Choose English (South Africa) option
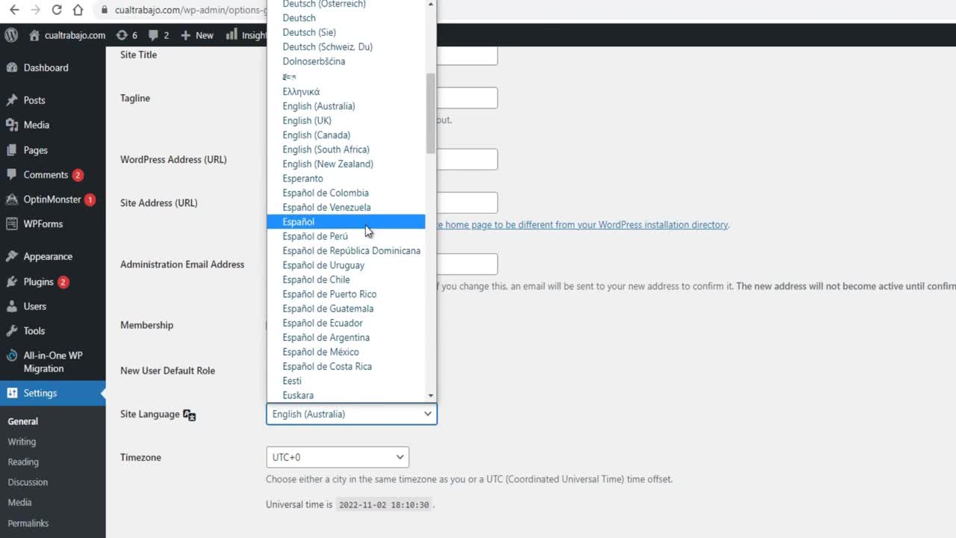 346,149
